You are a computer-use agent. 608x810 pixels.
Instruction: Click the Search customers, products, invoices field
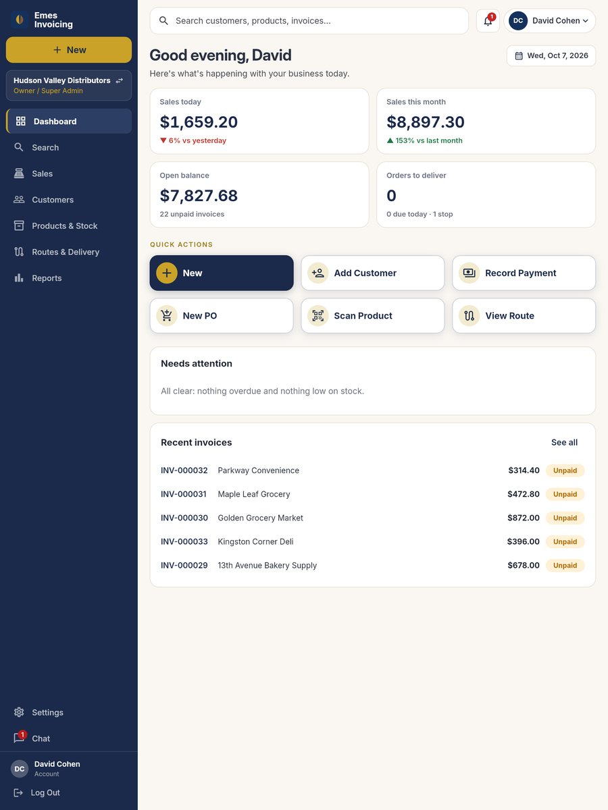click(x=309, y=21)
